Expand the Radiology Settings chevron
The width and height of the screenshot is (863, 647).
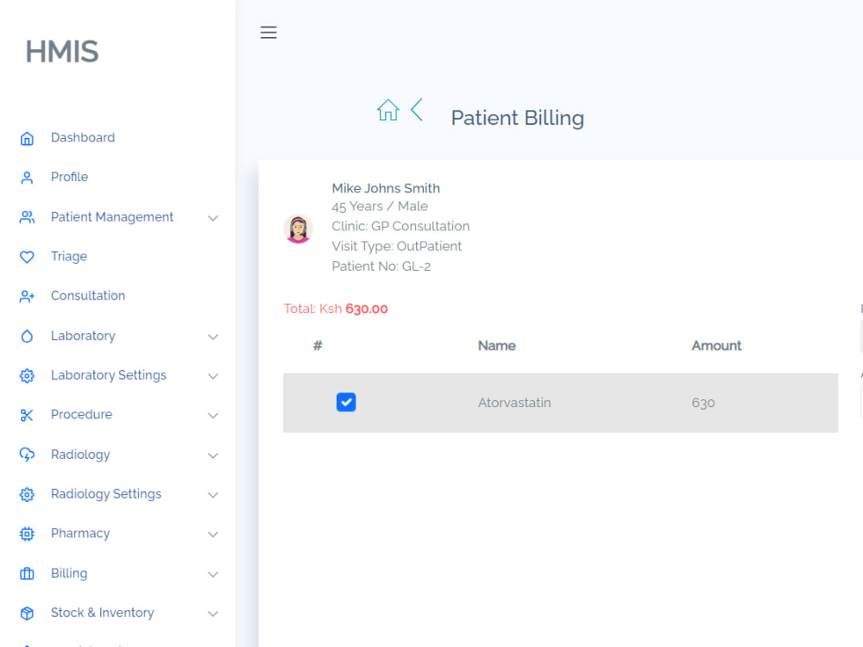coord(213,495)
